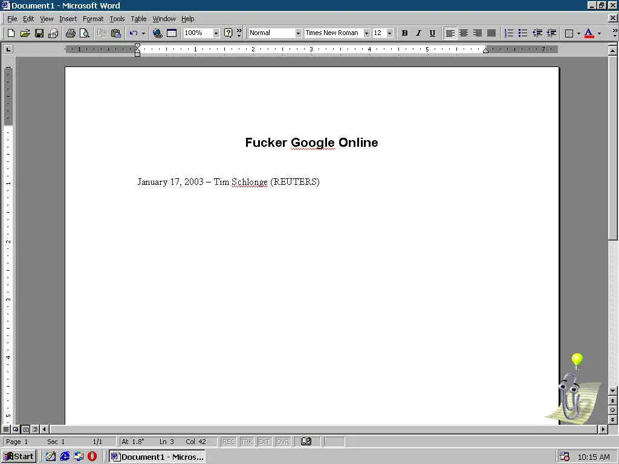Toggle REC macro recording in status bar
This screenshot has height=464, width=619.
pyautogui.click(x=228, y=442)
